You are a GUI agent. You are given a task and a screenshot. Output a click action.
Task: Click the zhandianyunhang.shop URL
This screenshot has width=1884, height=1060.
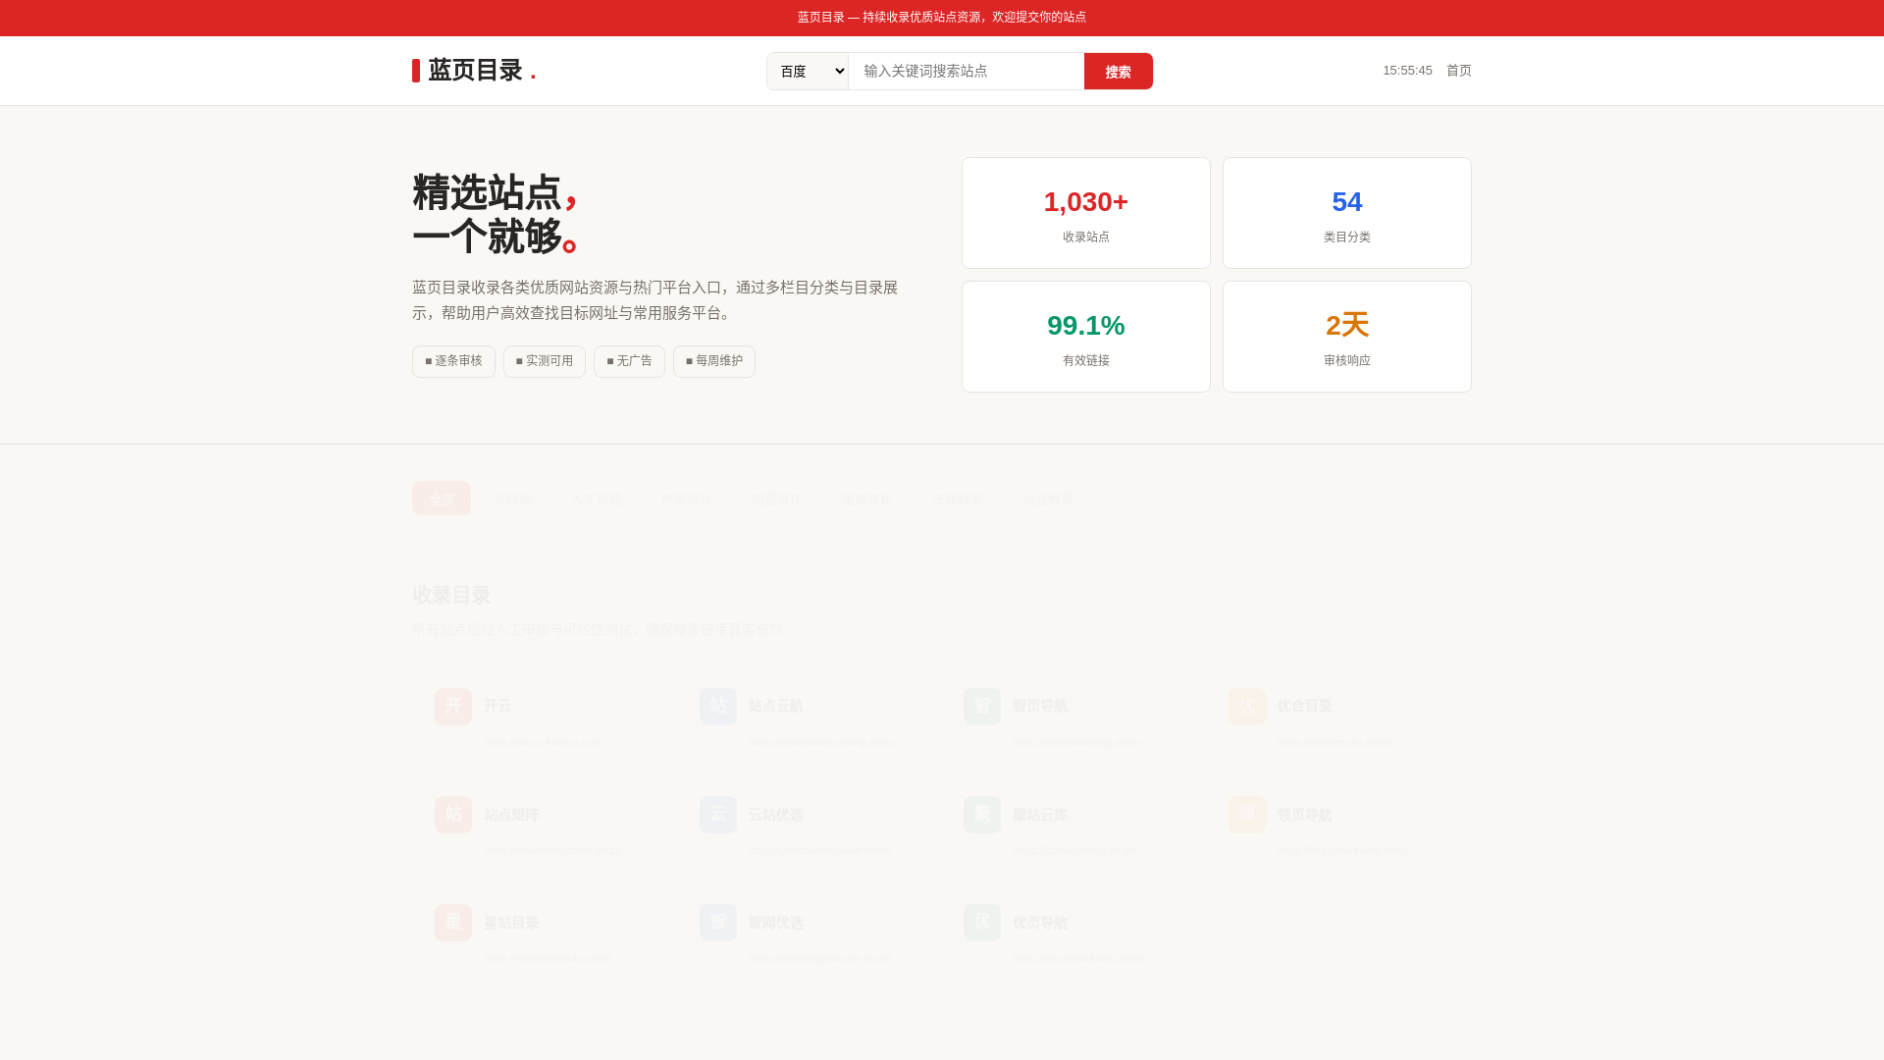tap(821, 742)
